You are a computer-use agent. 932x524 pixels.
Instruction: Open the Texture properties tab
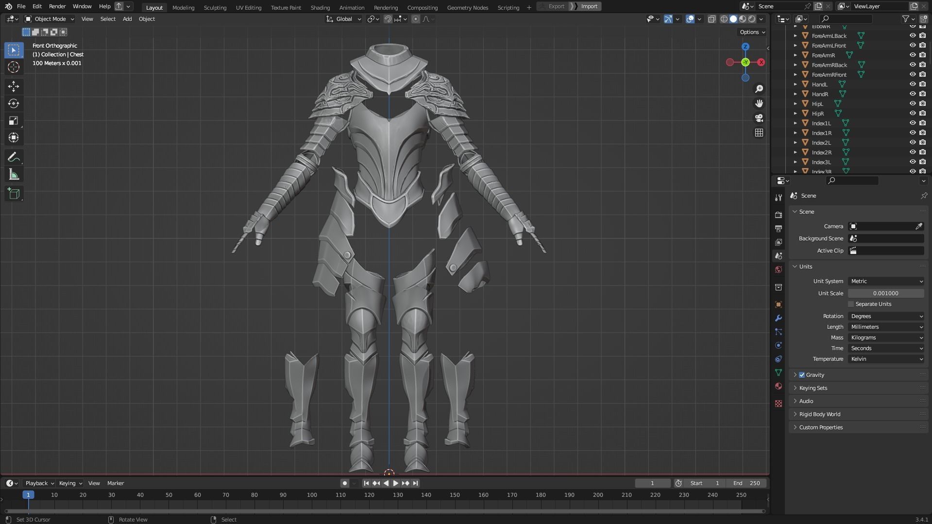(x=779, y=404)
